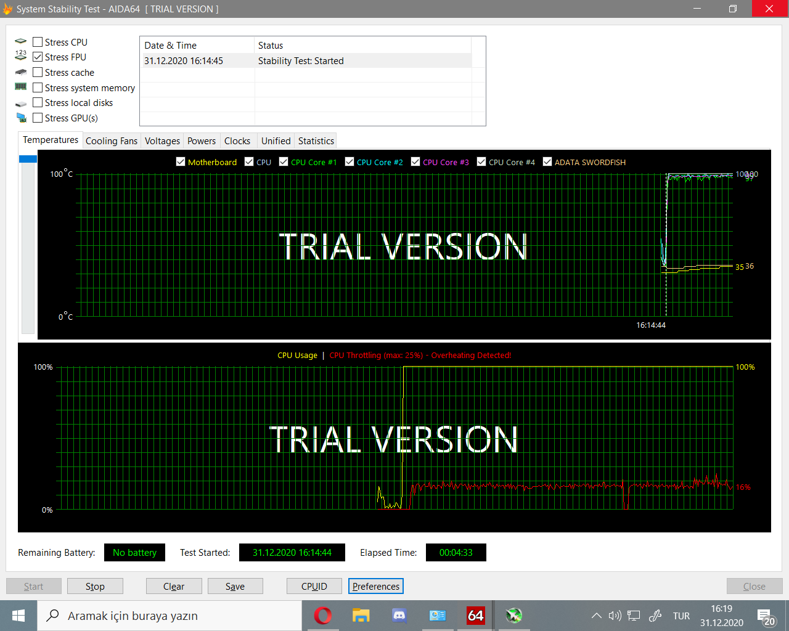Click the Stress FPU 123 icon
Viewport: 789px width, 631px height.
(x=20, y=55)
